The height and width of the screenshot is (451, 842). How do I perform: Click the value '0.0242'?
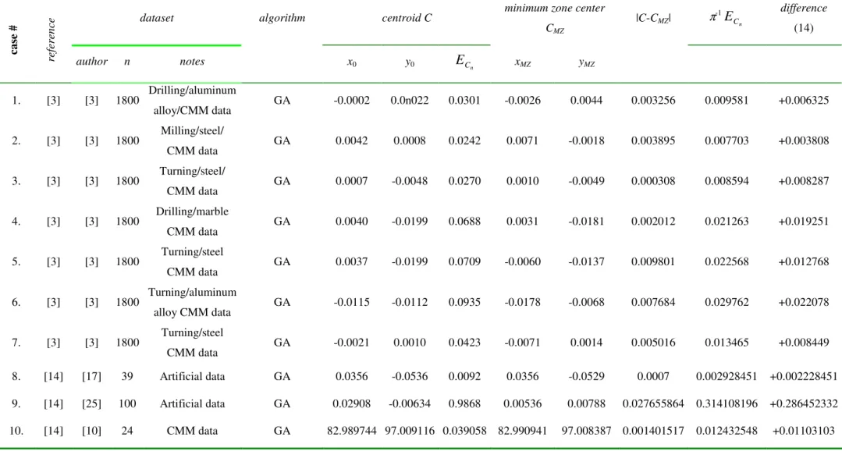[464, 141]
